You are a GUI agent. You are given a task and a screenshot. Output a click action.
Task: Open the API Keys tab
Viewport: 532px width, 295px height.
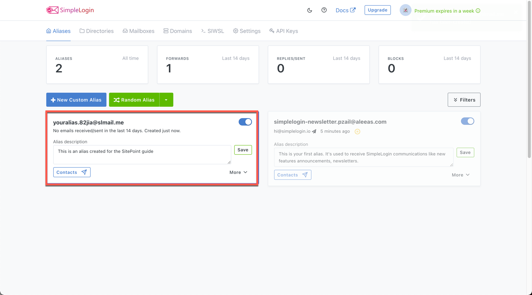coord(284,31)
